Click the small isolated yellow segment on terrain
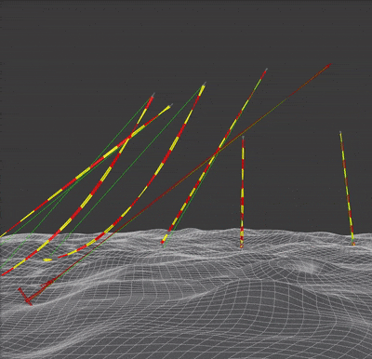Screen dimensions: 372x359 click(x=47, y=259)
